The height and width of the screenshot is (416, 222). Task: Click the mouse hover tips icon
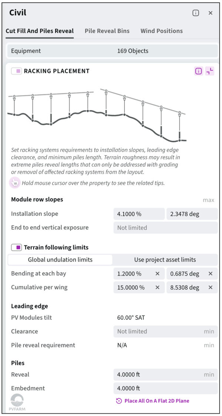tap(14, 183)
